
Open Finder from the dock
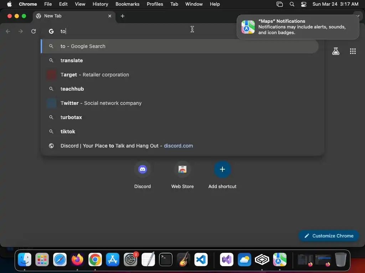tap(25, 259)
